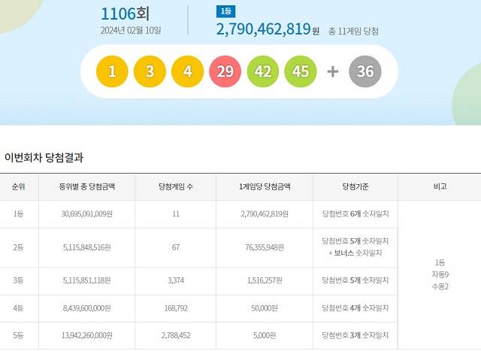Click the 당첨게임 수 column header

[176, 186]
